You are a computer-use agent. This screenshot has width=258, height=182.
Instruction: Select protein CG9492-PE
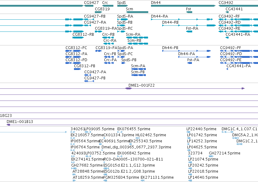click(239, 63)
